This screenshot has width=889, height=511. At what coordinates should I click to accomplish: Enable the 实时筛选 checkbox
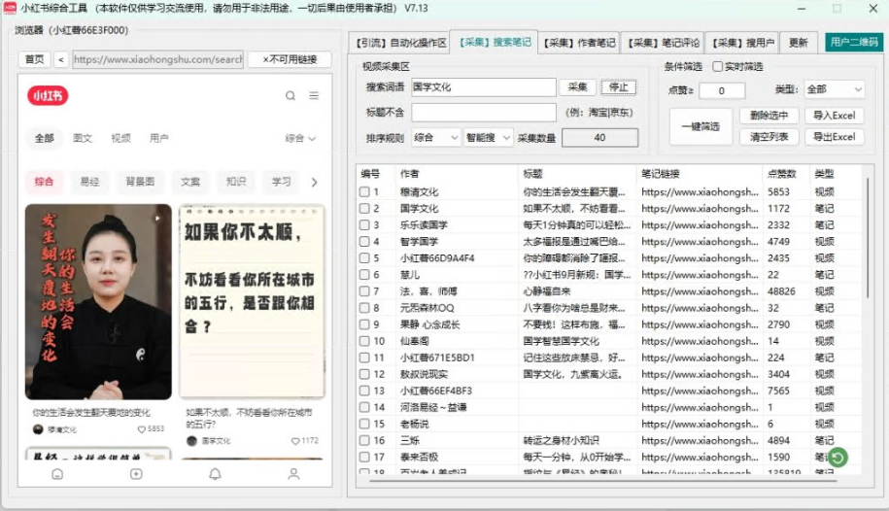(x=718, y=67)
